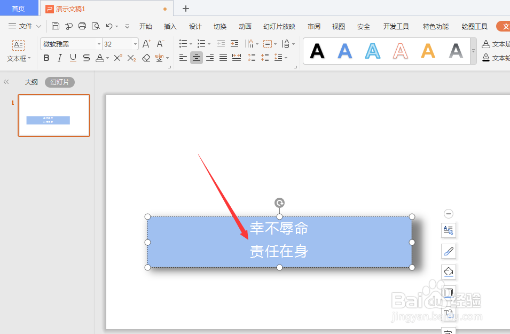Viewport: 510px width, 334px height.
Task: Apply the black WordArt preset style
Action: click(x=317, y=51)
